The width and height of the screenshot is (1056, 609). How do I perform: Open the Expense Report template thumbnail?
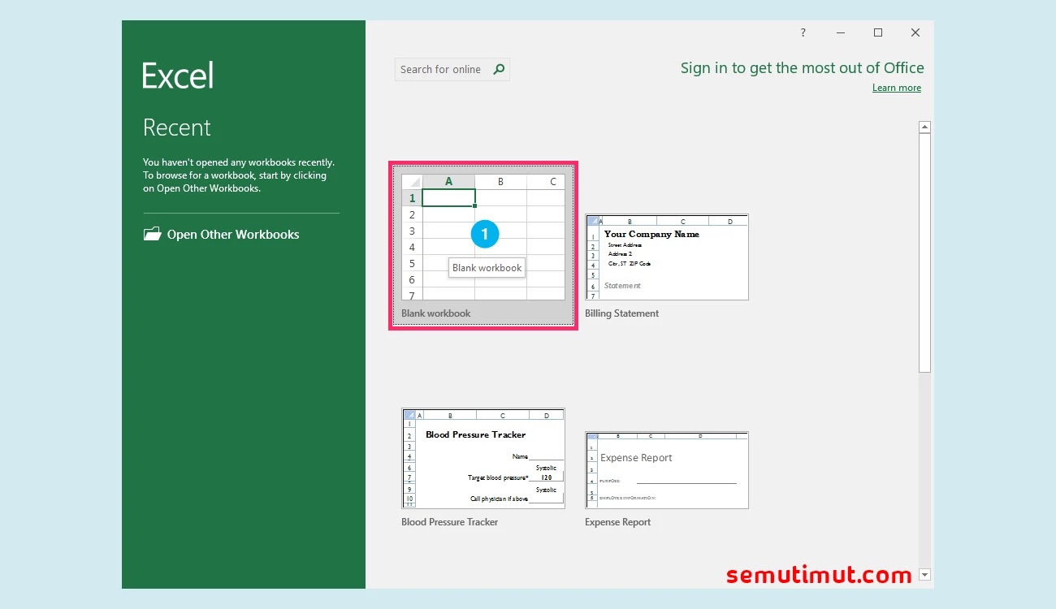[667, 470]
